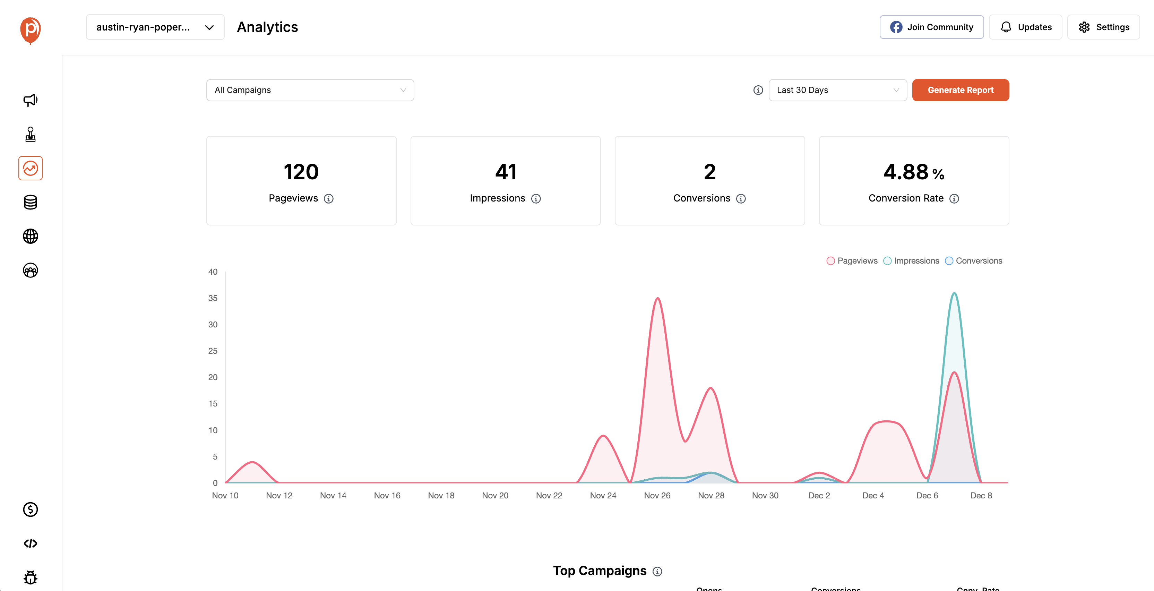Expand the All Campaigns dropdown
Screen dimensions: 1154x591
[x=310, y=90]
